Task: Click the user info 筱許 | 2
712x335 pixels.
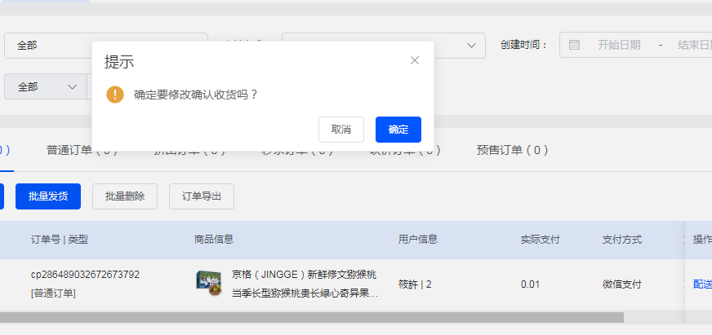Action: (415, 284)
